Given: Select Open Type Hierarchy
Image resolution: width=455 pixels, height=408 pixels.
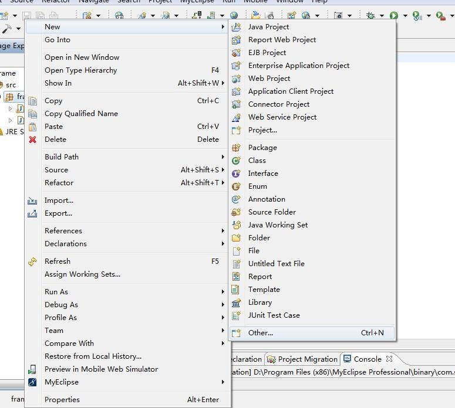Looking at the screenshot, I should click(x=126, y=70).
